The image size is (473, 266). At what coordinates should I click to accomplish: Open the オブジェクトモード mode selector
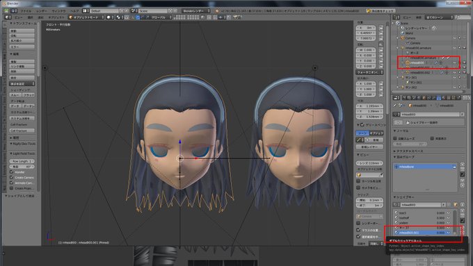point(87,17)
